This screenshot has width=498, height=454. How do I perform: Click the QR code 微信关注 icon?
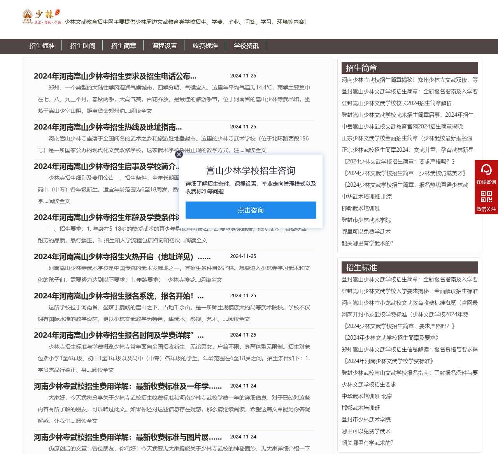pos(486,196)
